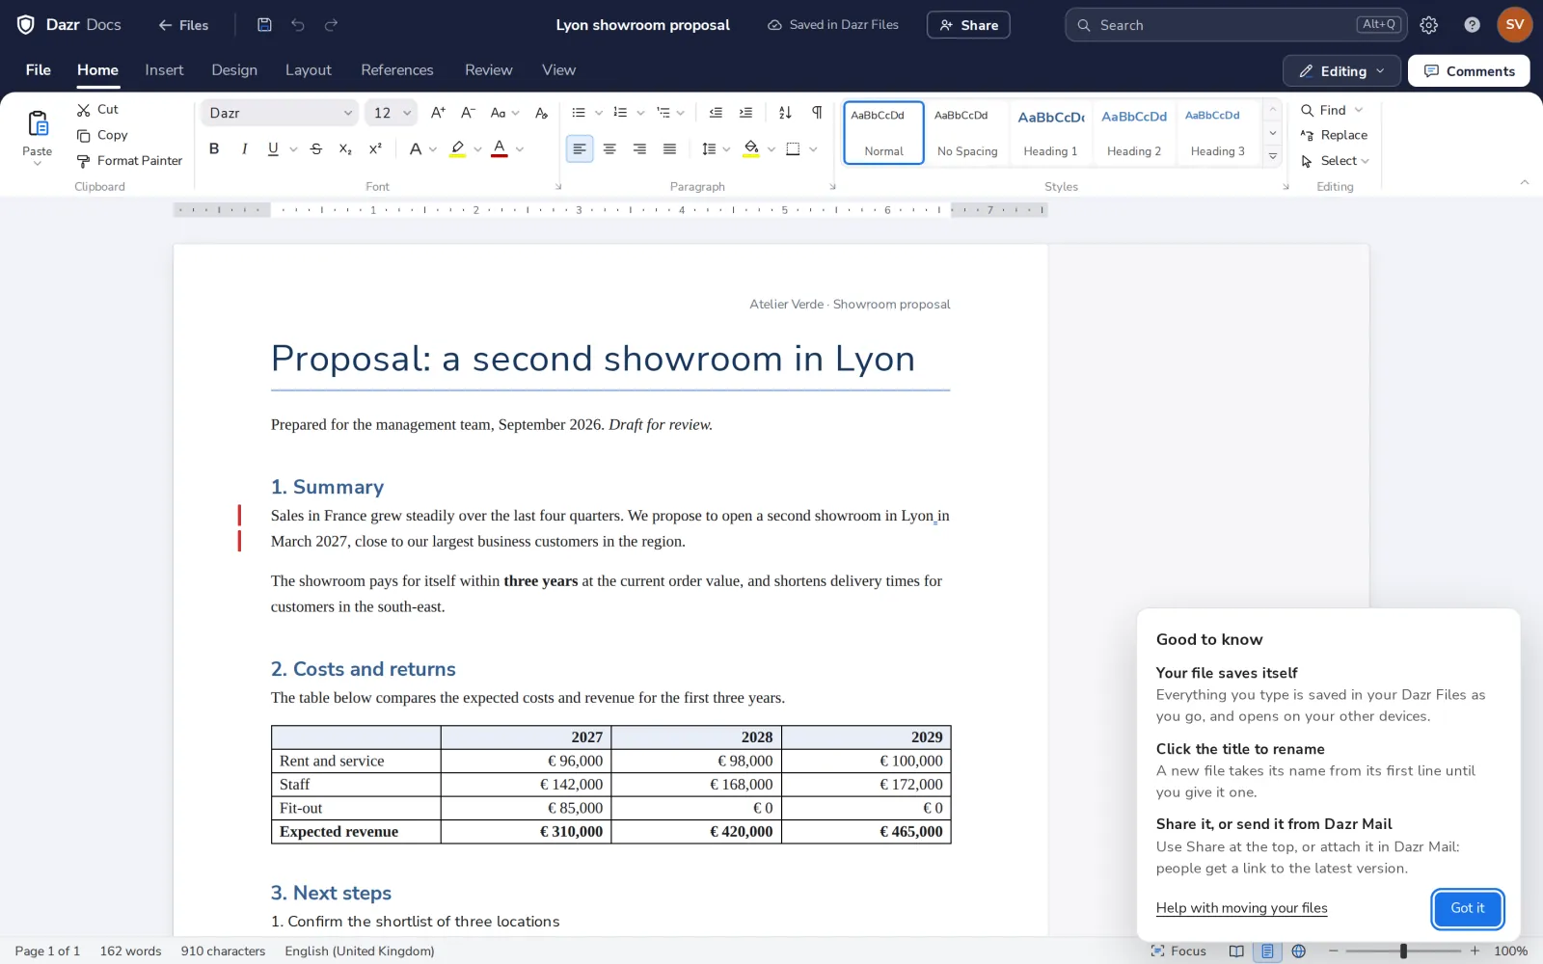
Task: Toggle show paragraph marks pilcrow
Action: pos(817,113)
